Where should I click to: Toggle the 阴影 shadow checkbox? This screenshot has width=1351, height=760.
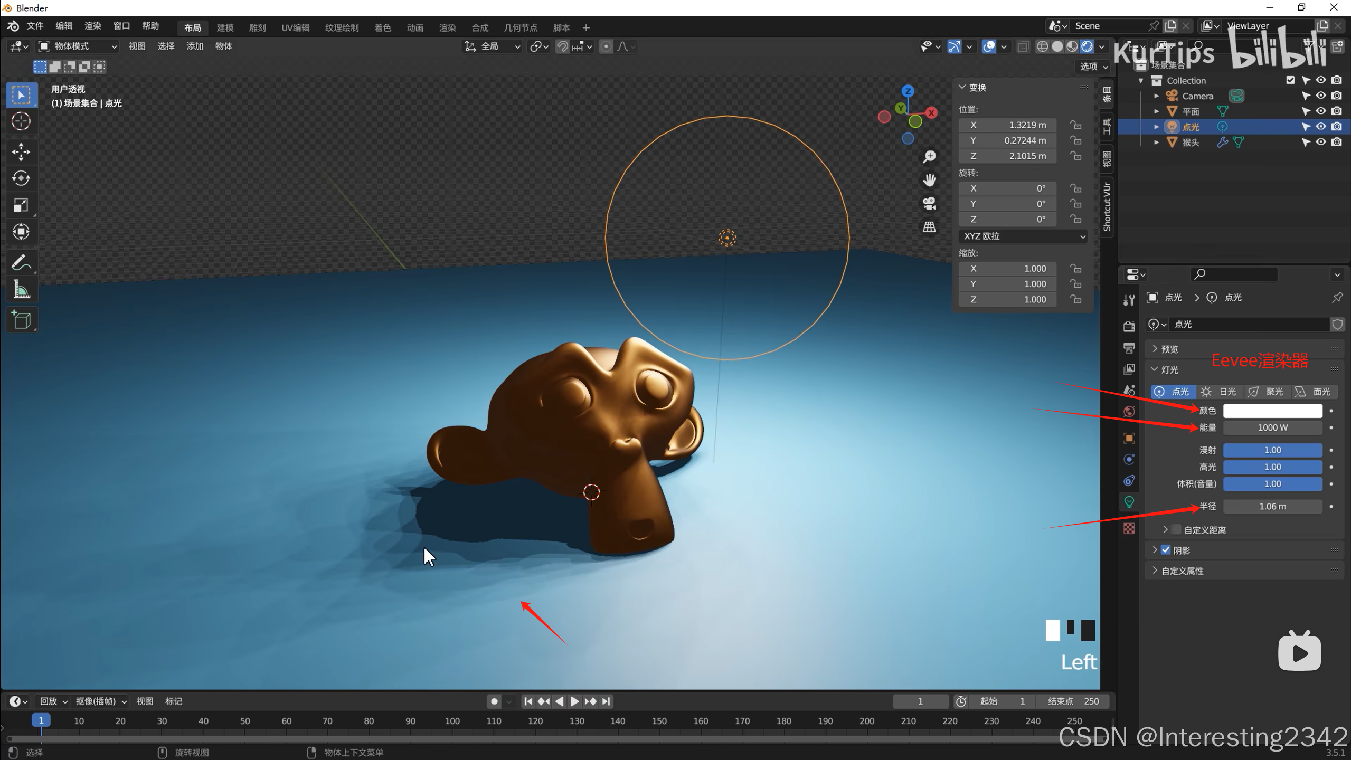click(1166, 550)
